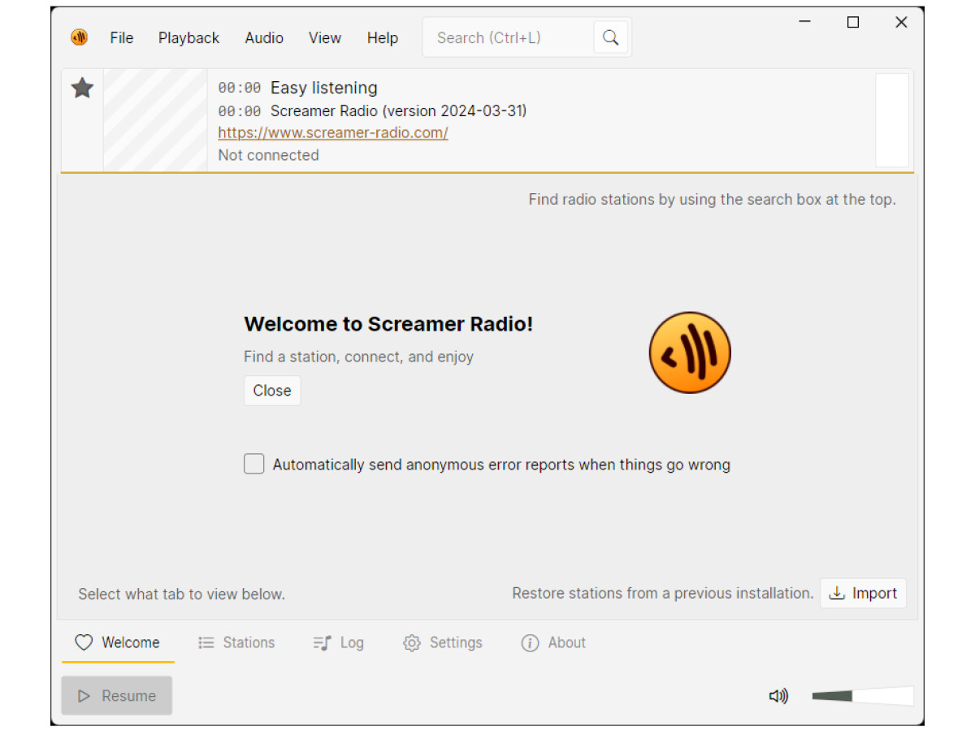Open the screamer-radio.com website link
This screenshot has height=731, width=975.
(x=333, y=132)
